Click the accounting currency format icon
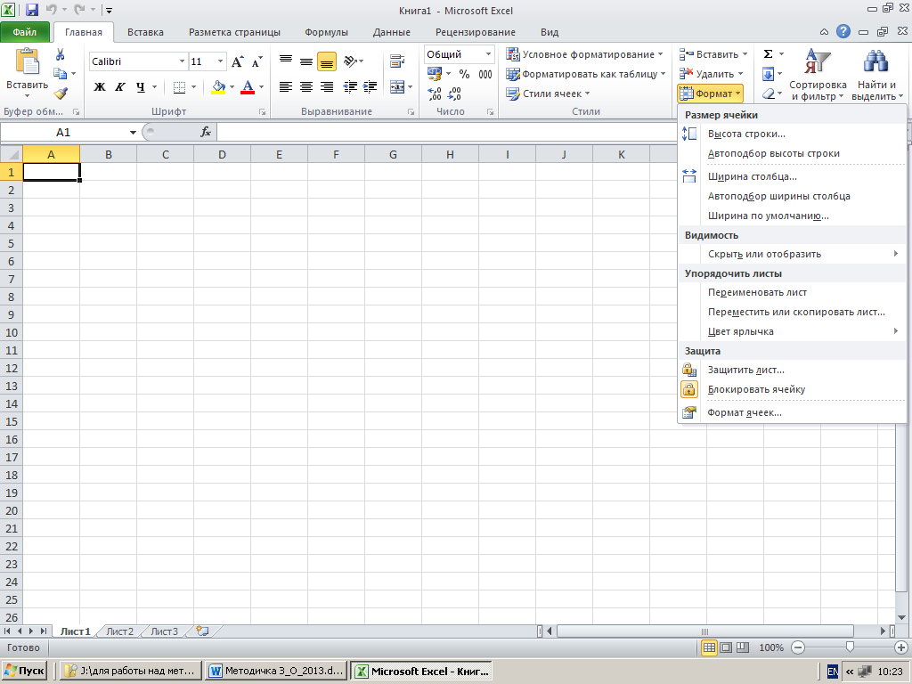The image size is (912, 684). pyautogui.click(x=434, y=74)
